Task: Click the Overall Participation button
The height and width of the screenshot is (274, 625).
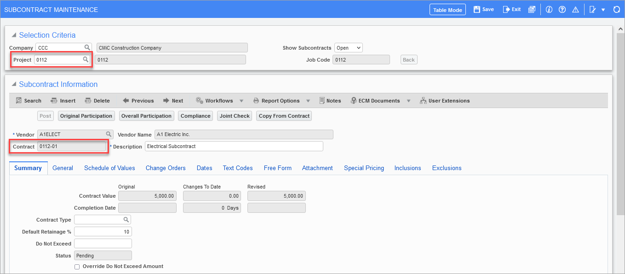Action: pyautogui.click(x=146, y=116)
